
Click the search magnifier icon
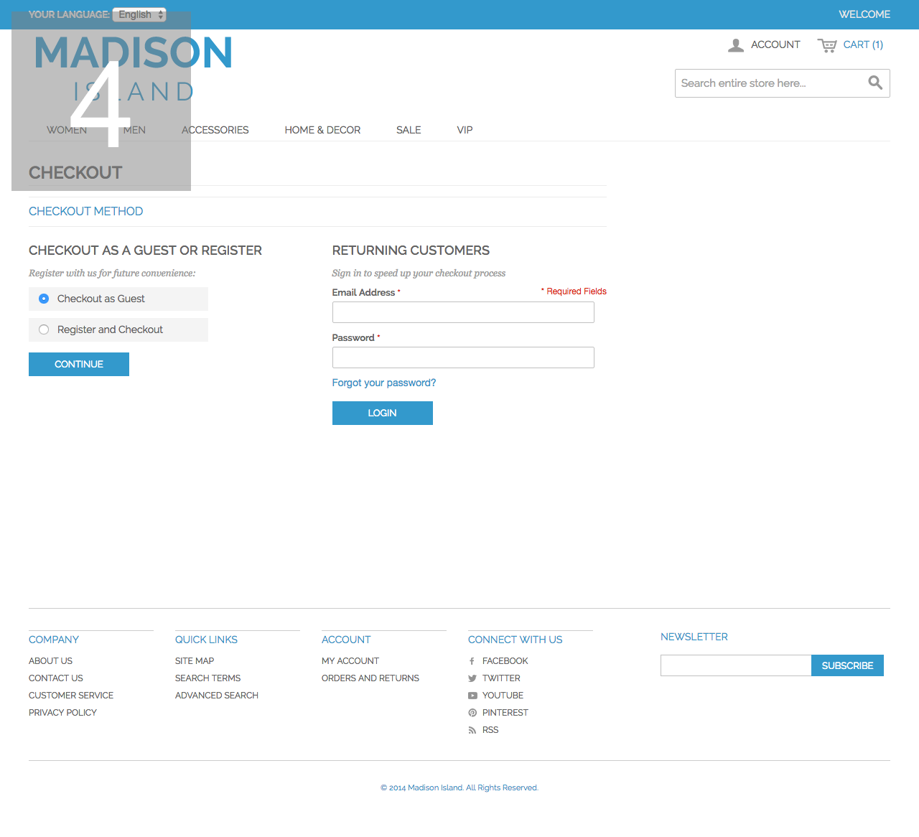[x=875, y=83]
